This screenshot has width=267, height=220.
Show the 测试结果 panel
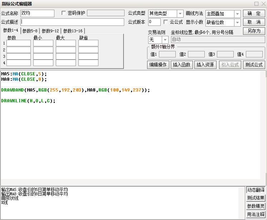pyautogui.click(x=256, y=198)
